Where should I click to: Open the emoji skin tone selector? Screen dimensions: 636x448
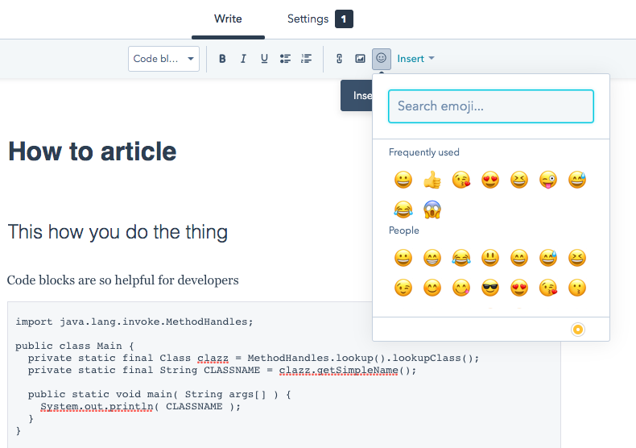pos(577,330)
